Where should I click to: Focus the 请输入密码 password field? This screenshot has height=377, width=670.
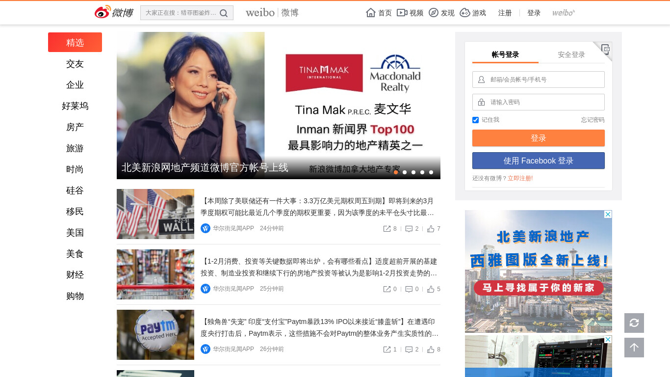pos(539,102)
